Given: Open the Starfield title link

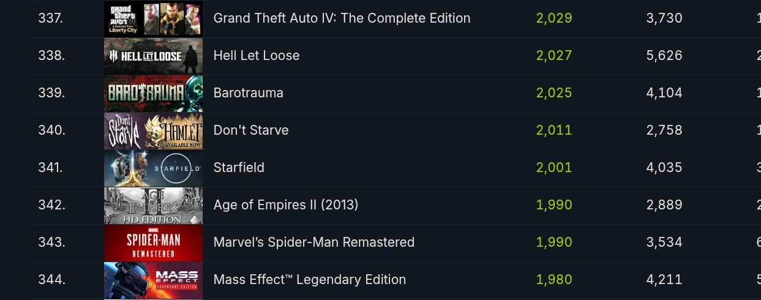Looking at the screenshot, I should tap(239, 168).
